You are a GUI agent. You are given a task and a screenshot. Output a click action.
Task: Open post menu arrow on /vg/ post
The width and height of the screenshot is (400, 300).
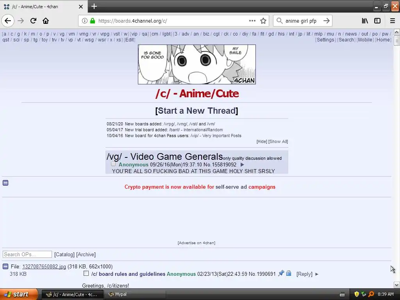242,165
